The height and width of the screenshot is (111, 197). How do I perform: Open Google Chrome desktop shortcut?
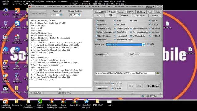(x=6, y=78)
